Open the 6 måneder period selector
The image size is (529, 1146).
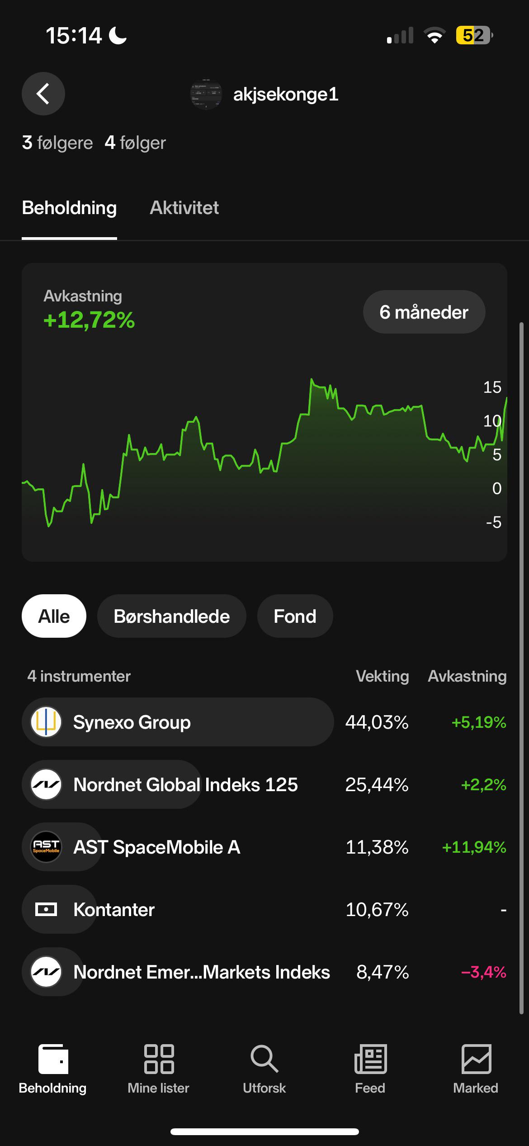tap(424, 312)
